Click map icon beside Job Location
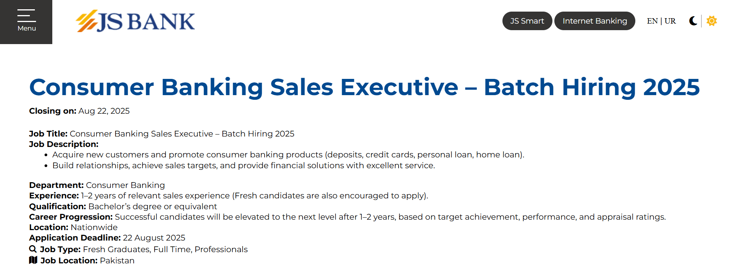This screenshot has height=268, width=731. point(33,260)
